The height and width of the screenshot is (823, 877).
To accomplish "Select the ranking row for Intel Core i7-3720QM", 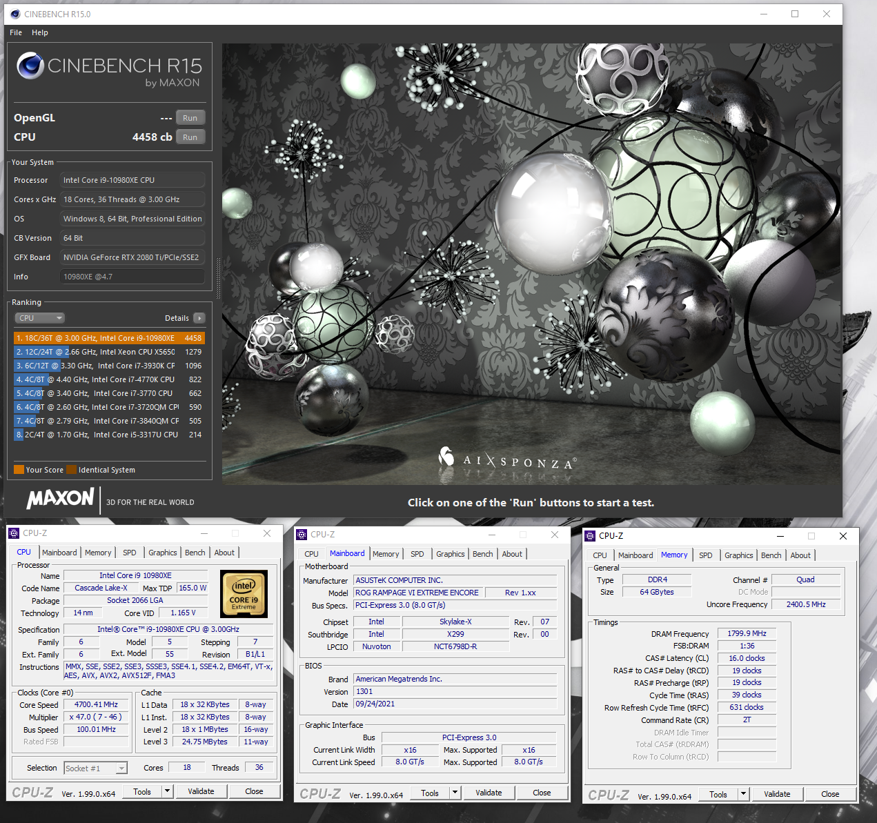I will point(109,407).
